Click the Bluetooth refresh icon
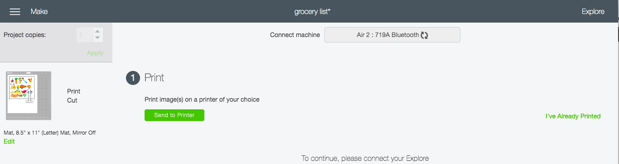This screenshot has height=164, width=619. (425, 35)
